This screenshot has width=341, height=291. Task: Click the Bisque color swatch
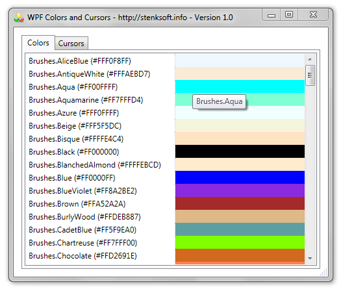click(x=240, y=138)
